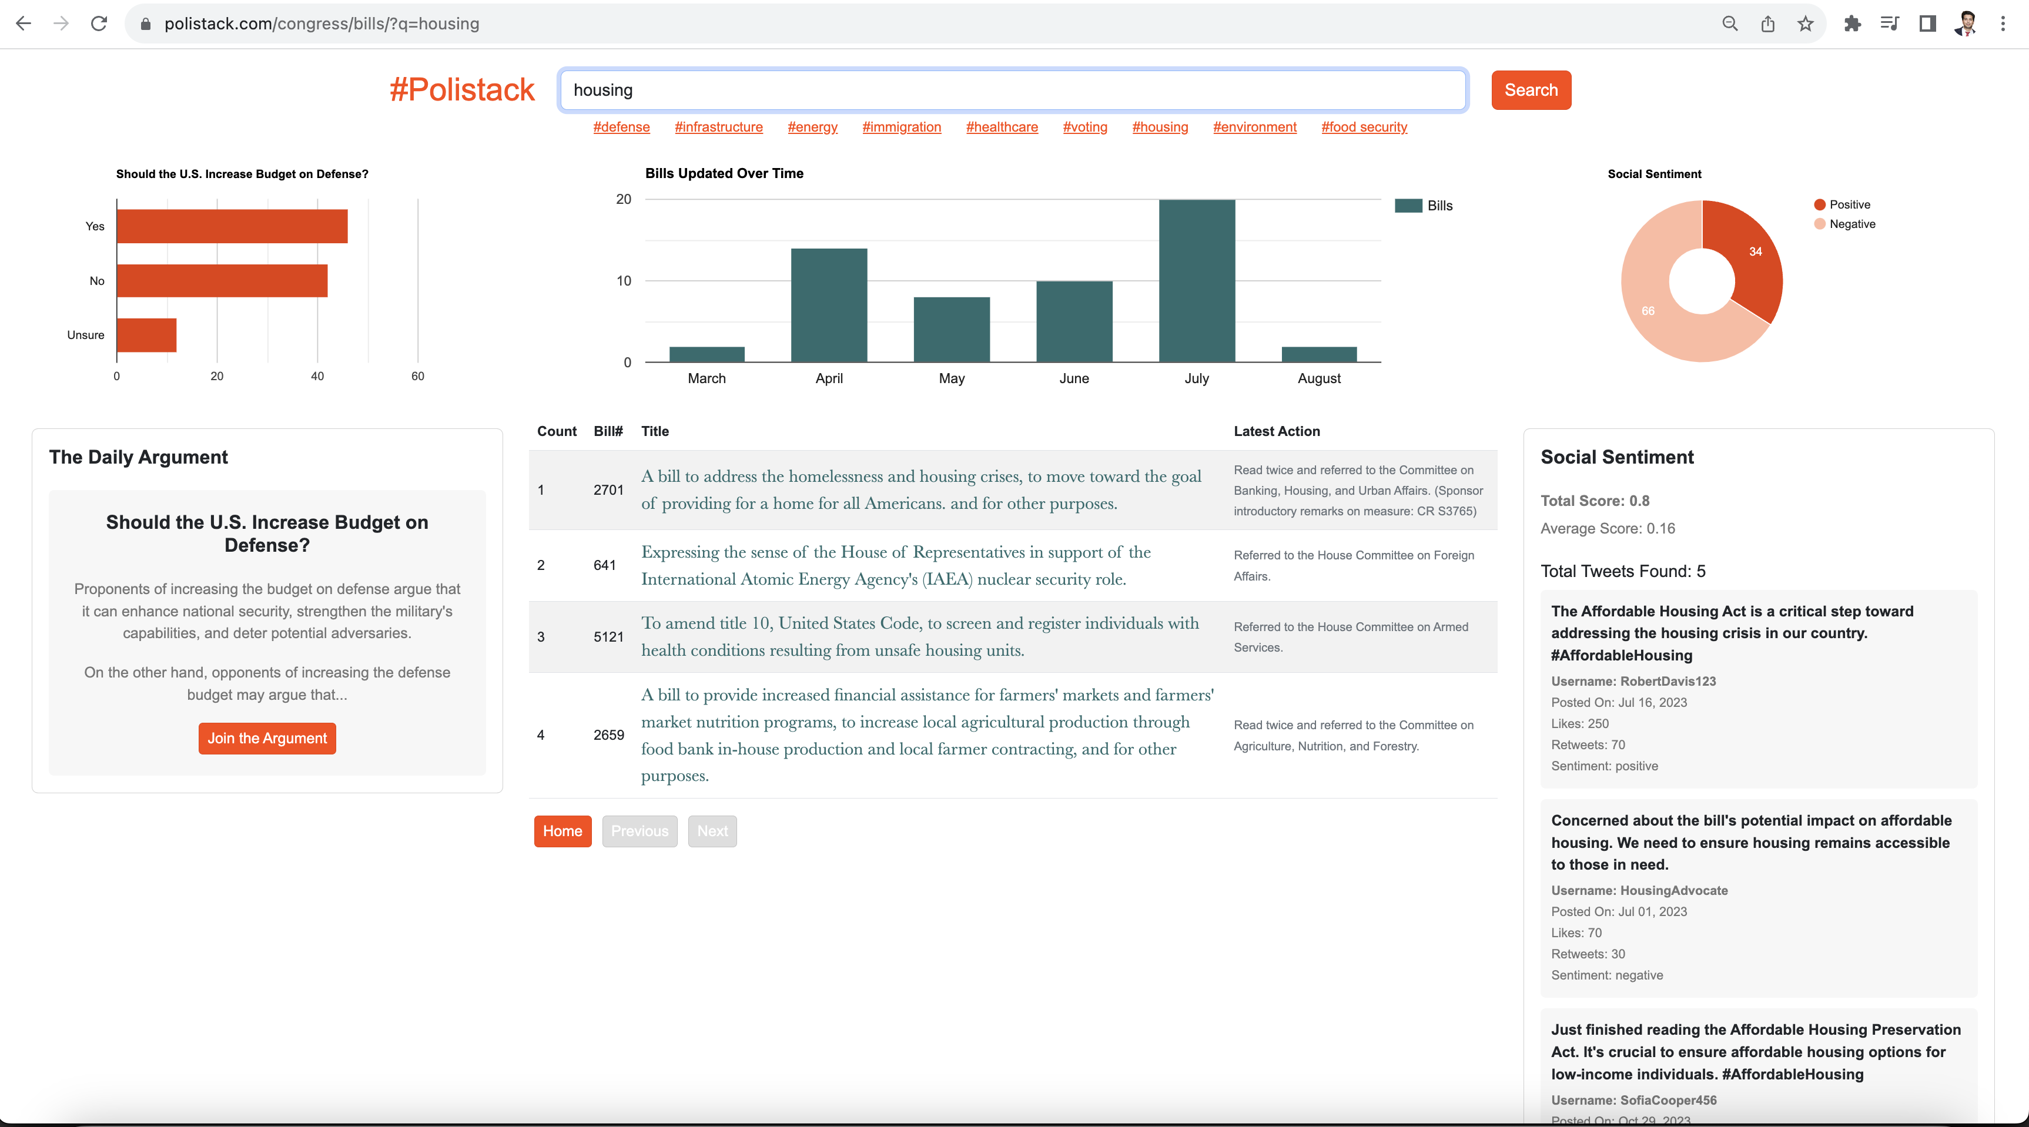The height and width of the screenshot is (1127, 2029).
Task: Select the #infrastructure tag link
Action: 718,127
